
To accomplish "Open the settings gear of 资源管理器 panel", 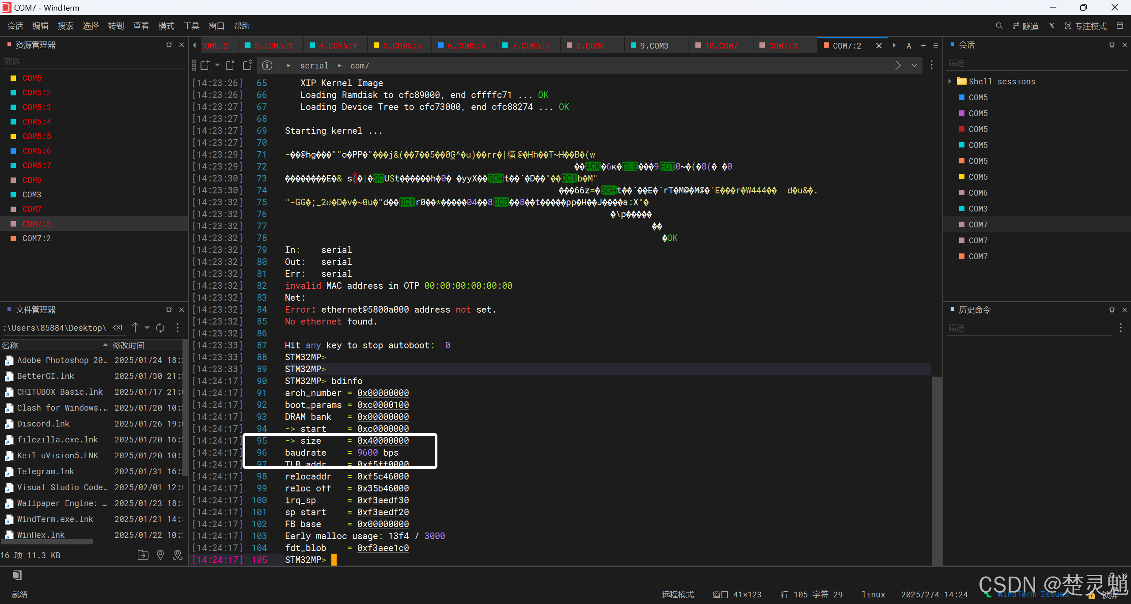I will [x=169, y=45].
